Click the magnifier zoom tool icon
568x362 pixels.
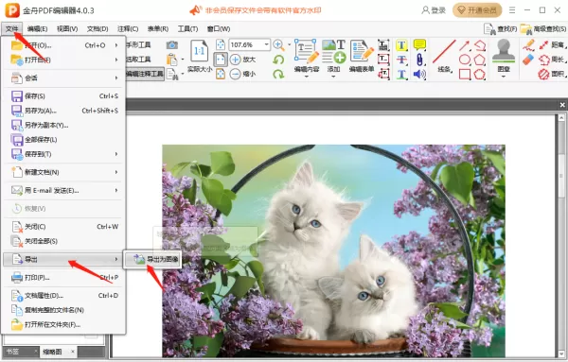(x=278, y=44)
